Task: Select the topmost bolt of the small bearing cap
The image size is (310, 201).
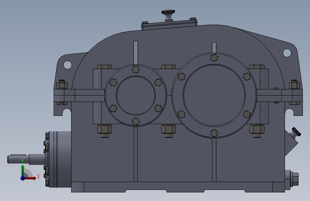Action: [x=136, y=69]
